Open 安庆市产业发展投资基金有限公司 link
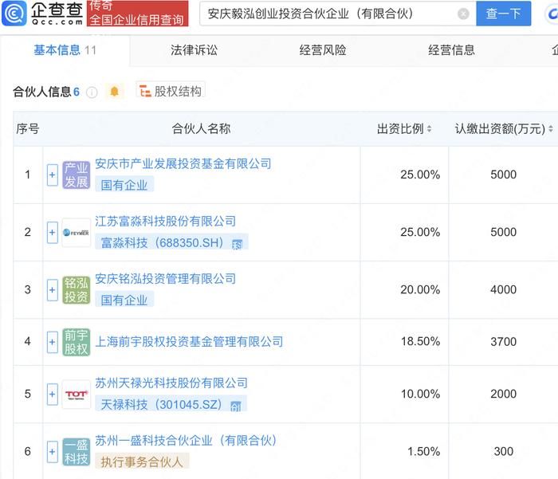 tap(183, 163)
